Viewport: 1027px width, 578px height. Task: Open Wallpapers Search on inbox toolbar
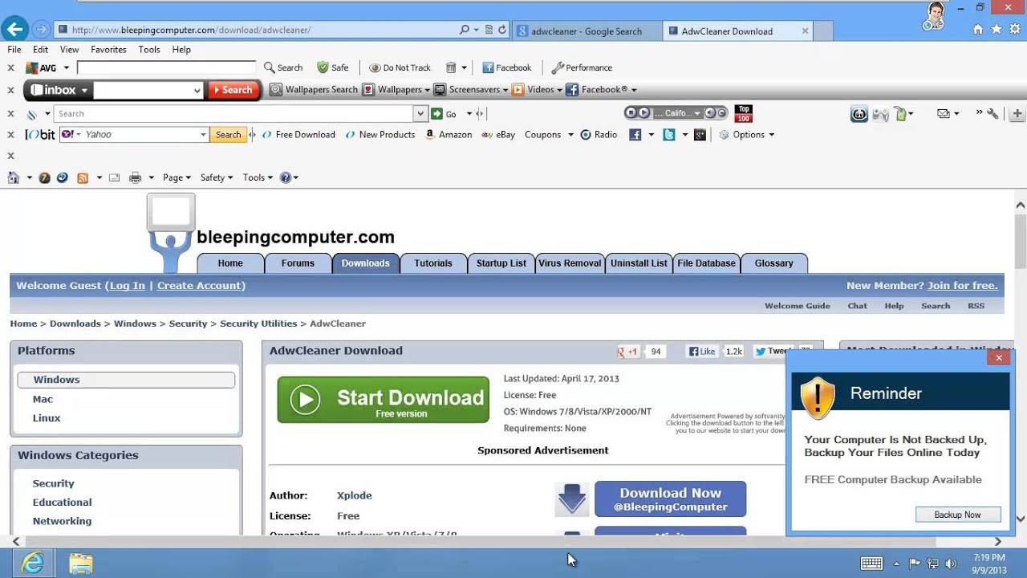point(314,90)
